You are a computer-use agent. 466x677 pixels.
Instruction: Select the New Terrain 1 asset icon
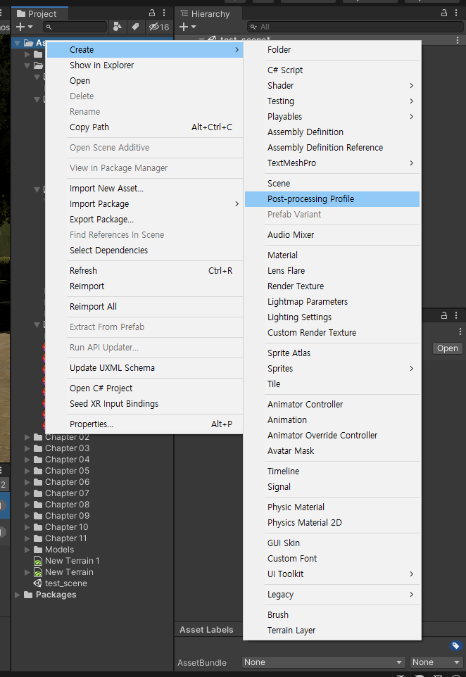38,561
